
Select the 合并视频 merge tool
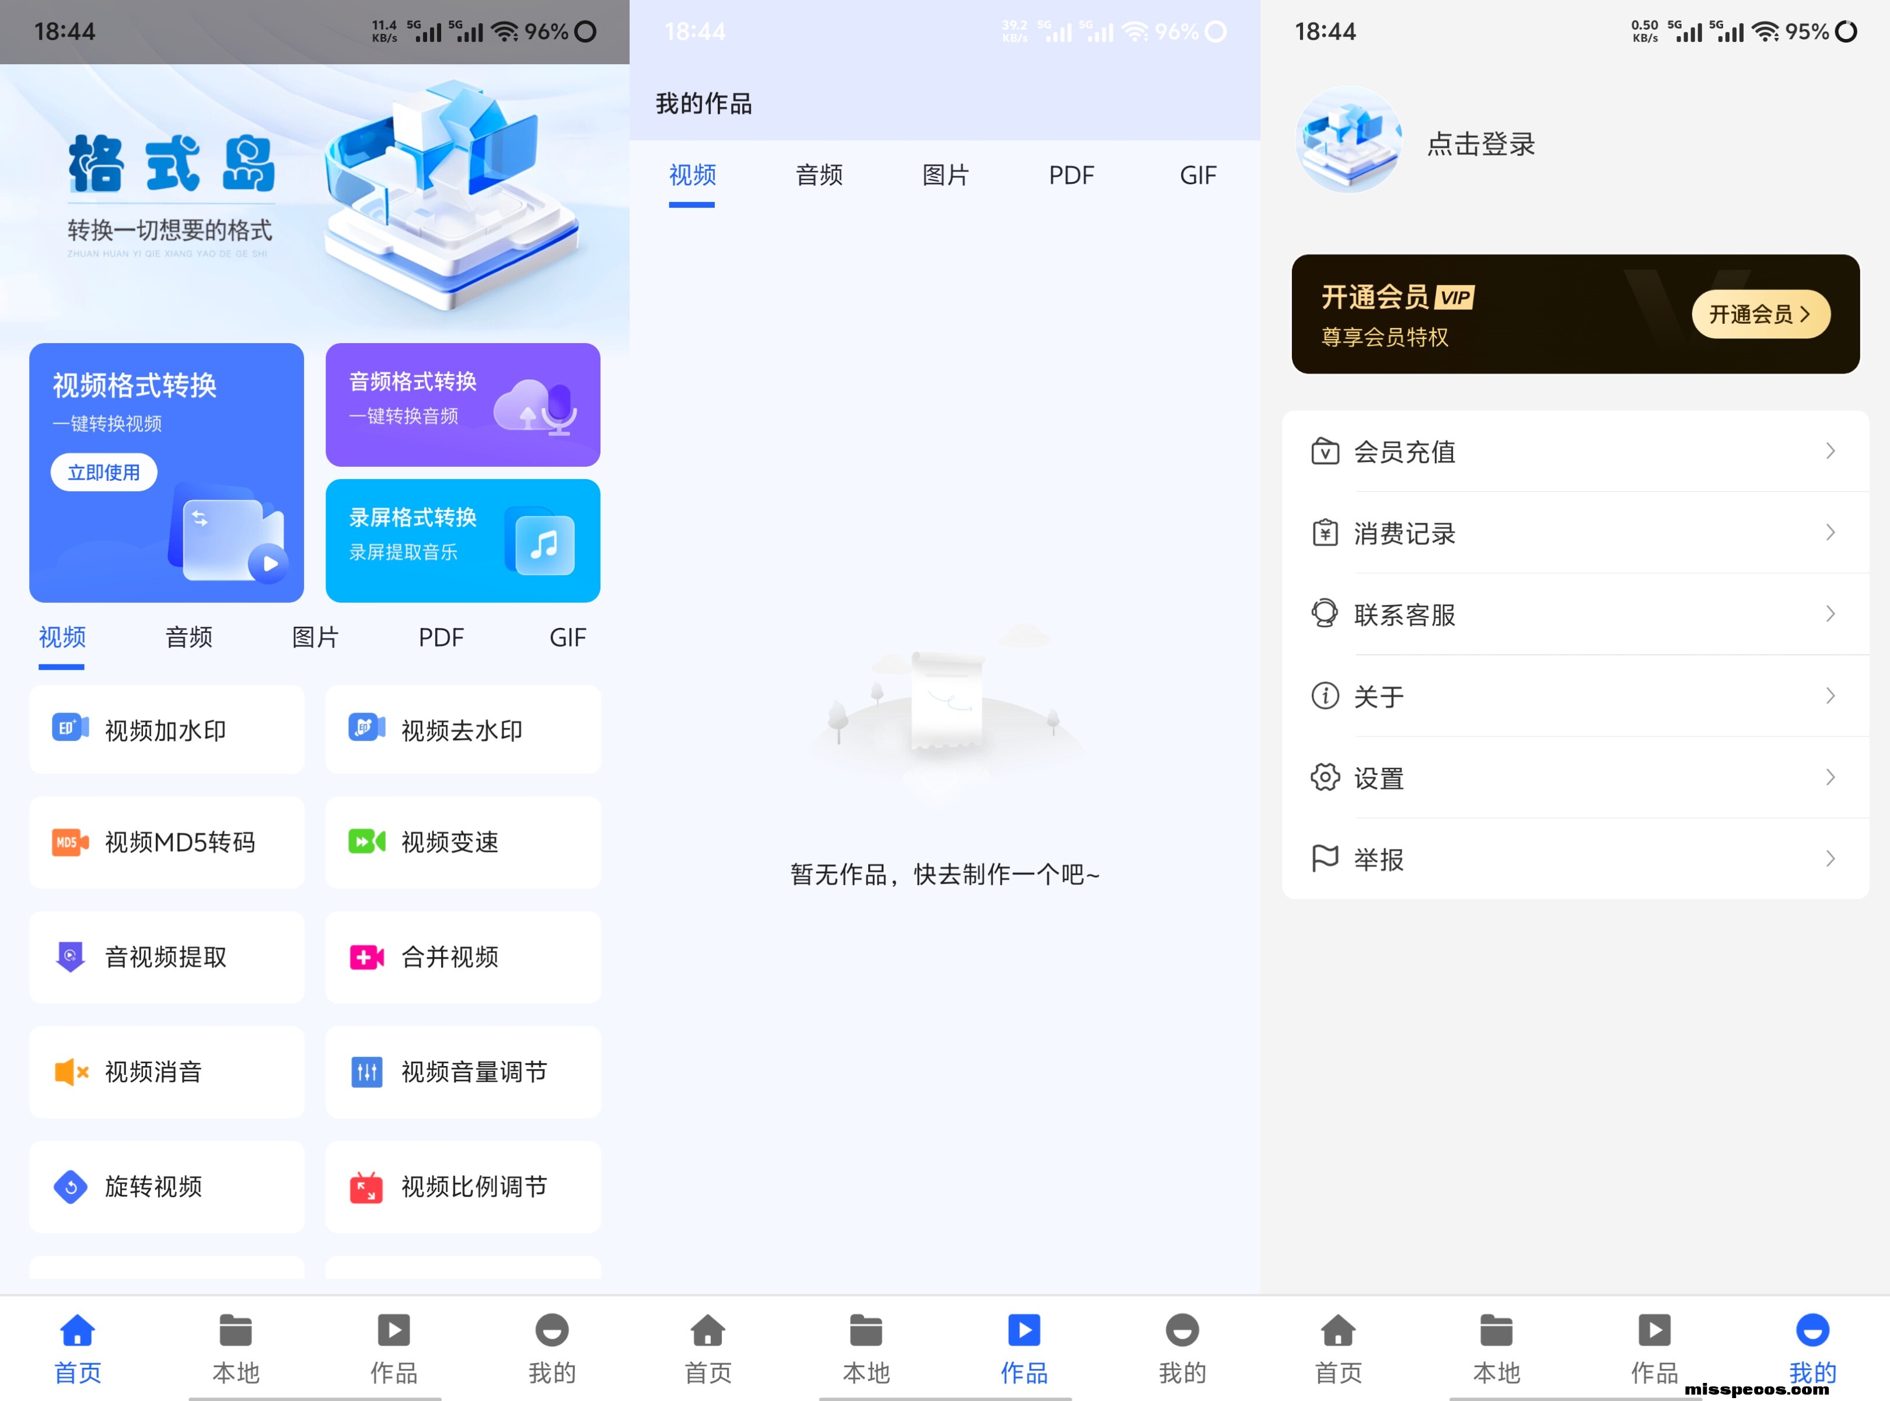pos(462,956)
